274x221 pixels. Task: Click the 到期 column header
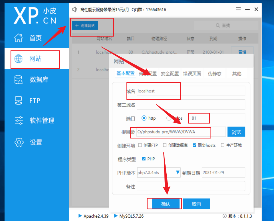point(213,38)
